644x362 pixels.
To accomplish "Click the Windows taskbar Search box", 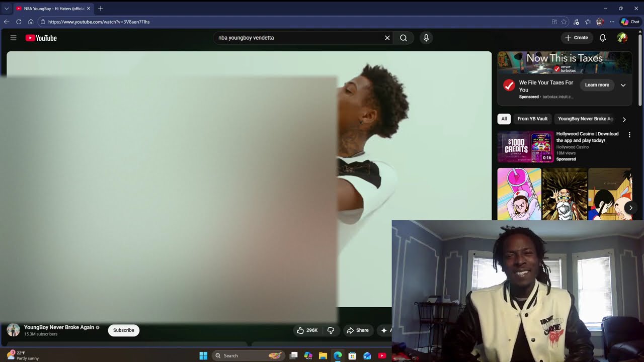I will (248, 355).
